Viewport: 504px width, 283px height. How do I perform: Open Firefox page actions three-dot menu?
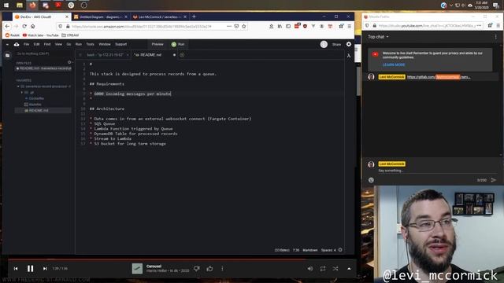pos(228,26)
